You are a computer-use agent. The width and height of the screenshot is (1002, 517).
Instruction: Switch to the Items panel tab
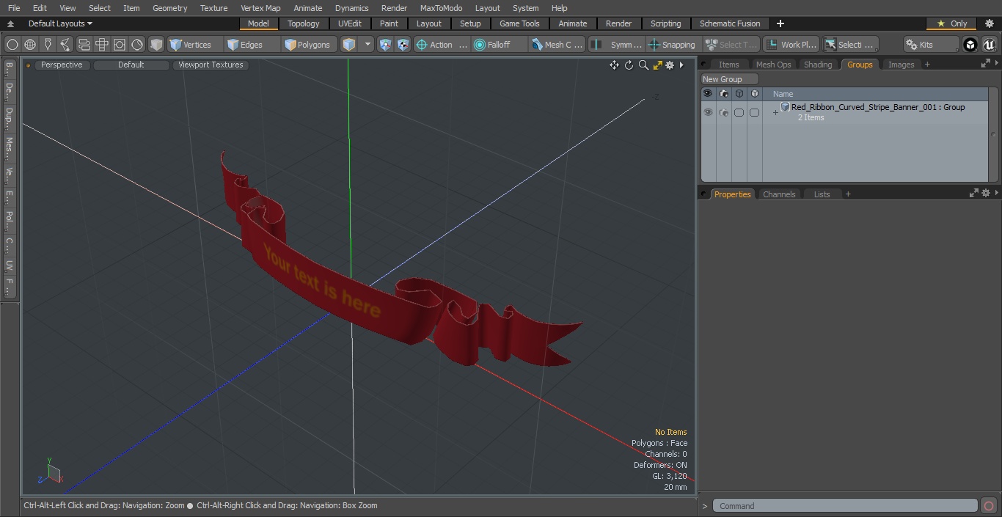coord(728,65)
